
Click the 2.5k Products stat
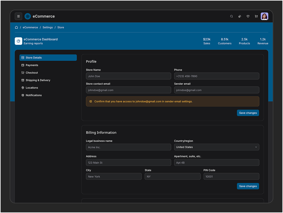244,41
